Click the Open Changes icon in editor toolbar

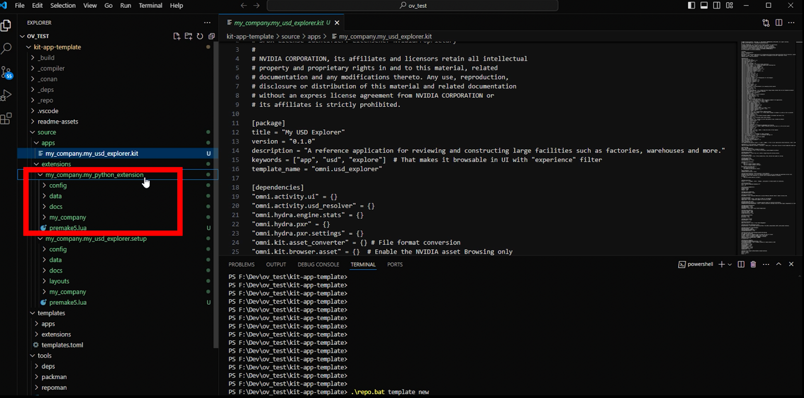pyautogui.click(x=766, y=23)
